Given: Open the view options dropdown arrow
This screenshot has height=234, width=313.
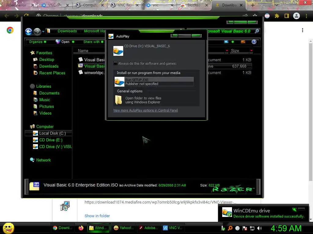Looking at the screenshot, I should click(233, 42).
